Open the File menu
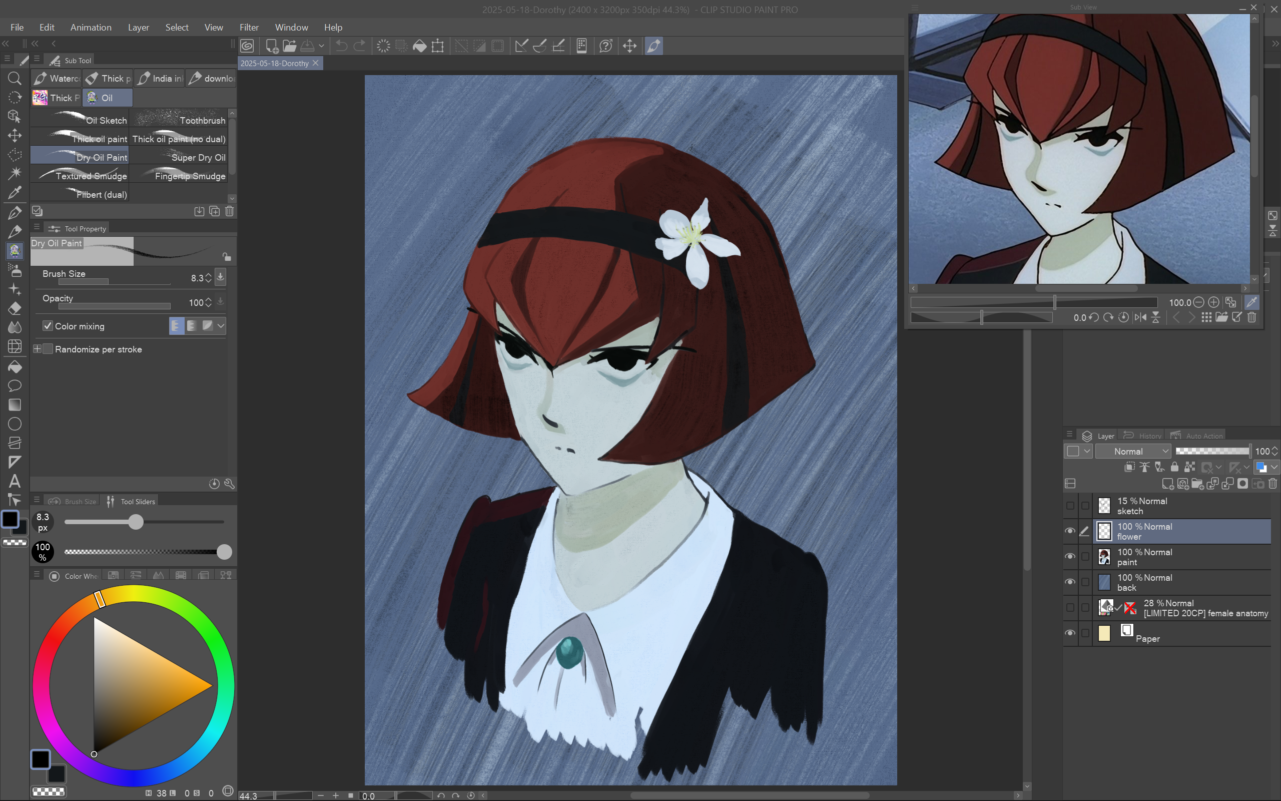The height and width of the screenshot is (801, 1281). click(17, 27)
